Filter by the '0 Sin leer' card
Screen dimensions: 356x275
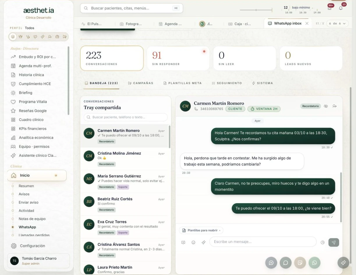pyautogui.click(x=245, y=58)
